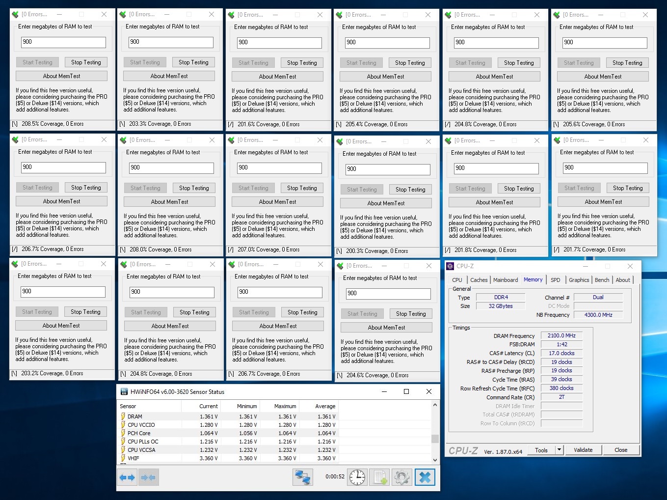The width and height of the screenshot is (667, 500).
Task: Click the CAS# Latency value 17.0 clocks
Action: (561, 354)
